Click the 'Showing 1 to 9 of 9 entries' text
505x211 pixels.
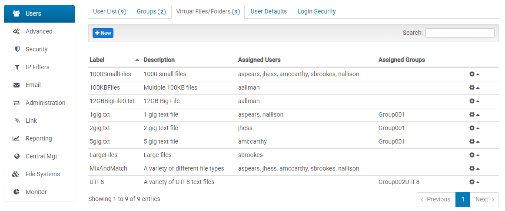124,199
